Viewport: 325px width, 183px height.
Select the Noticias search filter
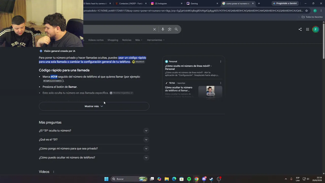click(127, 40)
